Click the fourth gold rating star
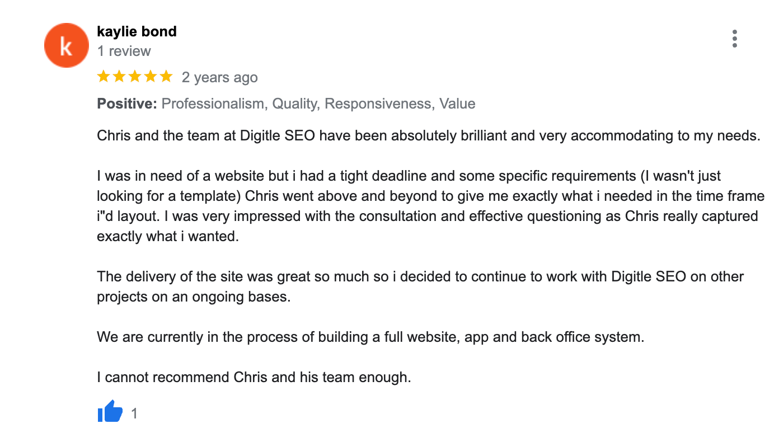779x433 pixels. (x=151, y=77)
